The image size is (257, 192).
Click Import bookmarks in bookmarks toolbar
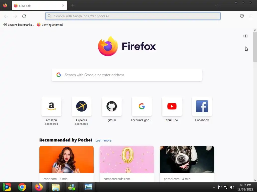tap(19, 25)
